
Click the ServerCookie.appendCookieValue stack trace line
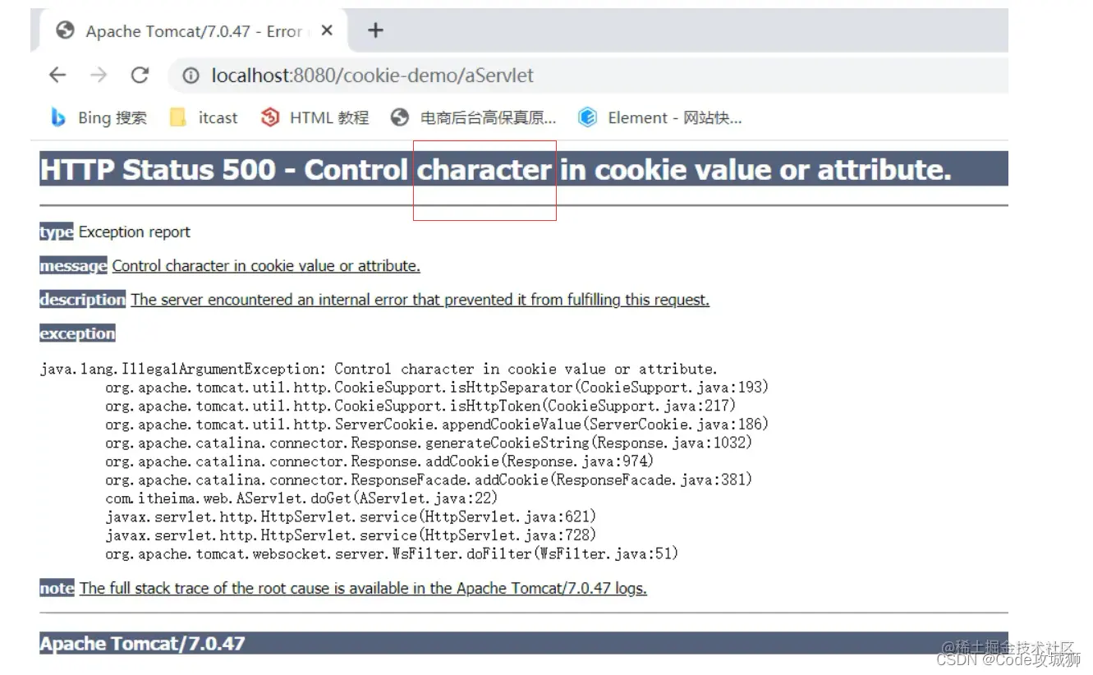click(x=437, y=424)
